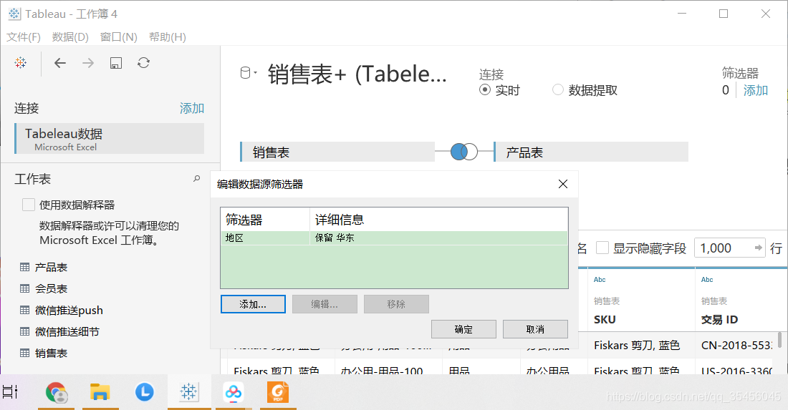Select the 产品表 sheet table icon
788x410 pixels.
coord(24,267)
